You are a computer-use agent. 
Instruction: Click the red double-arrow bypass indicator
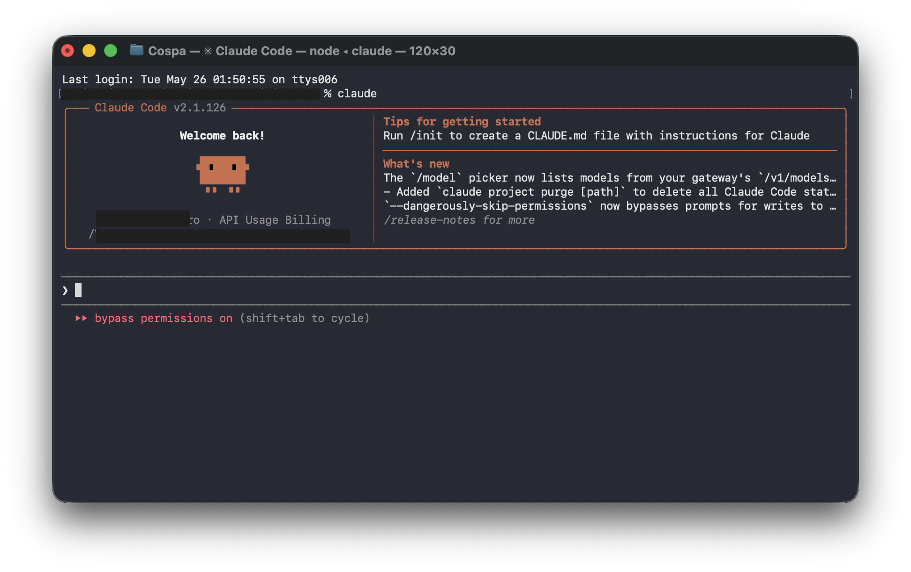point(81,318)
